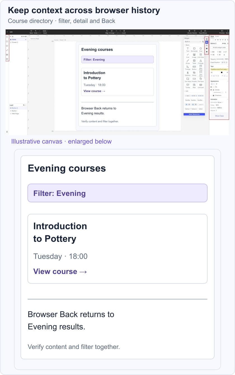Click the Typeface and Font weight field
This screenshot has width=235, height=375.
point(219,69)
